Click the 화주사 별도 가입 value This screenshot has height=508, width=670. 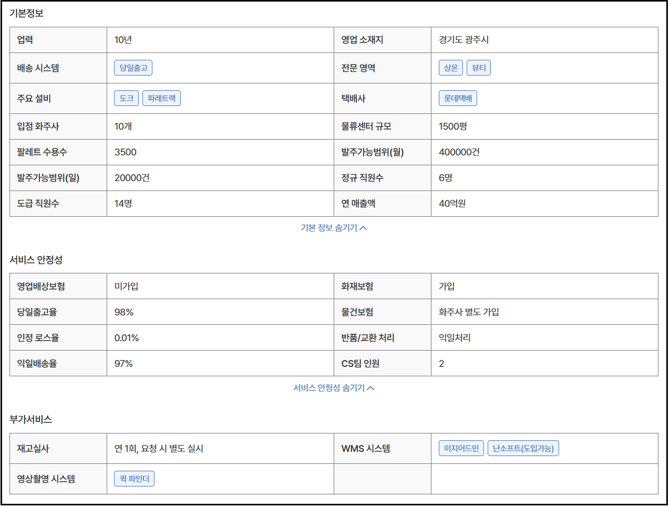[469, 312]
